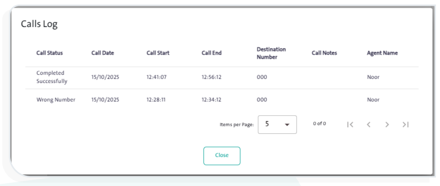
Task: Click agent Noor in the Completed Successfully row
Action: point(373,77)
